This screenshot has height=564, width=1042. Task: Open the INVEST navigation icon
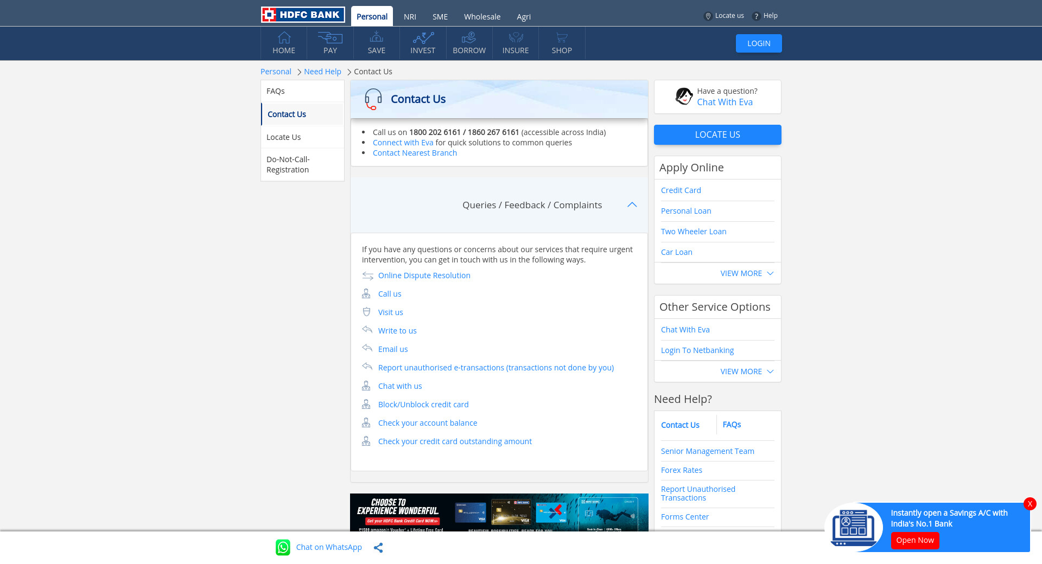click(423, 38)
